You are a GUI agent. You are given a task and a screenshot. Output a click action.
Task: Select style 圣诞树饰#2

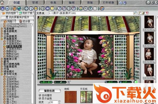pyautogui.click(x=13, y=82)
